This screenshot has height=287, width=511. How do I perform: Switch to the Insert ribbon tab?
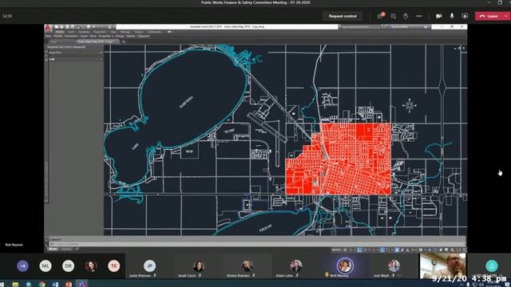[71, 32]
